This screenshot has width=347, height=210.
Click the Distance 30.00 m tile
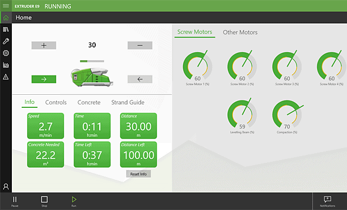(138, 126)
